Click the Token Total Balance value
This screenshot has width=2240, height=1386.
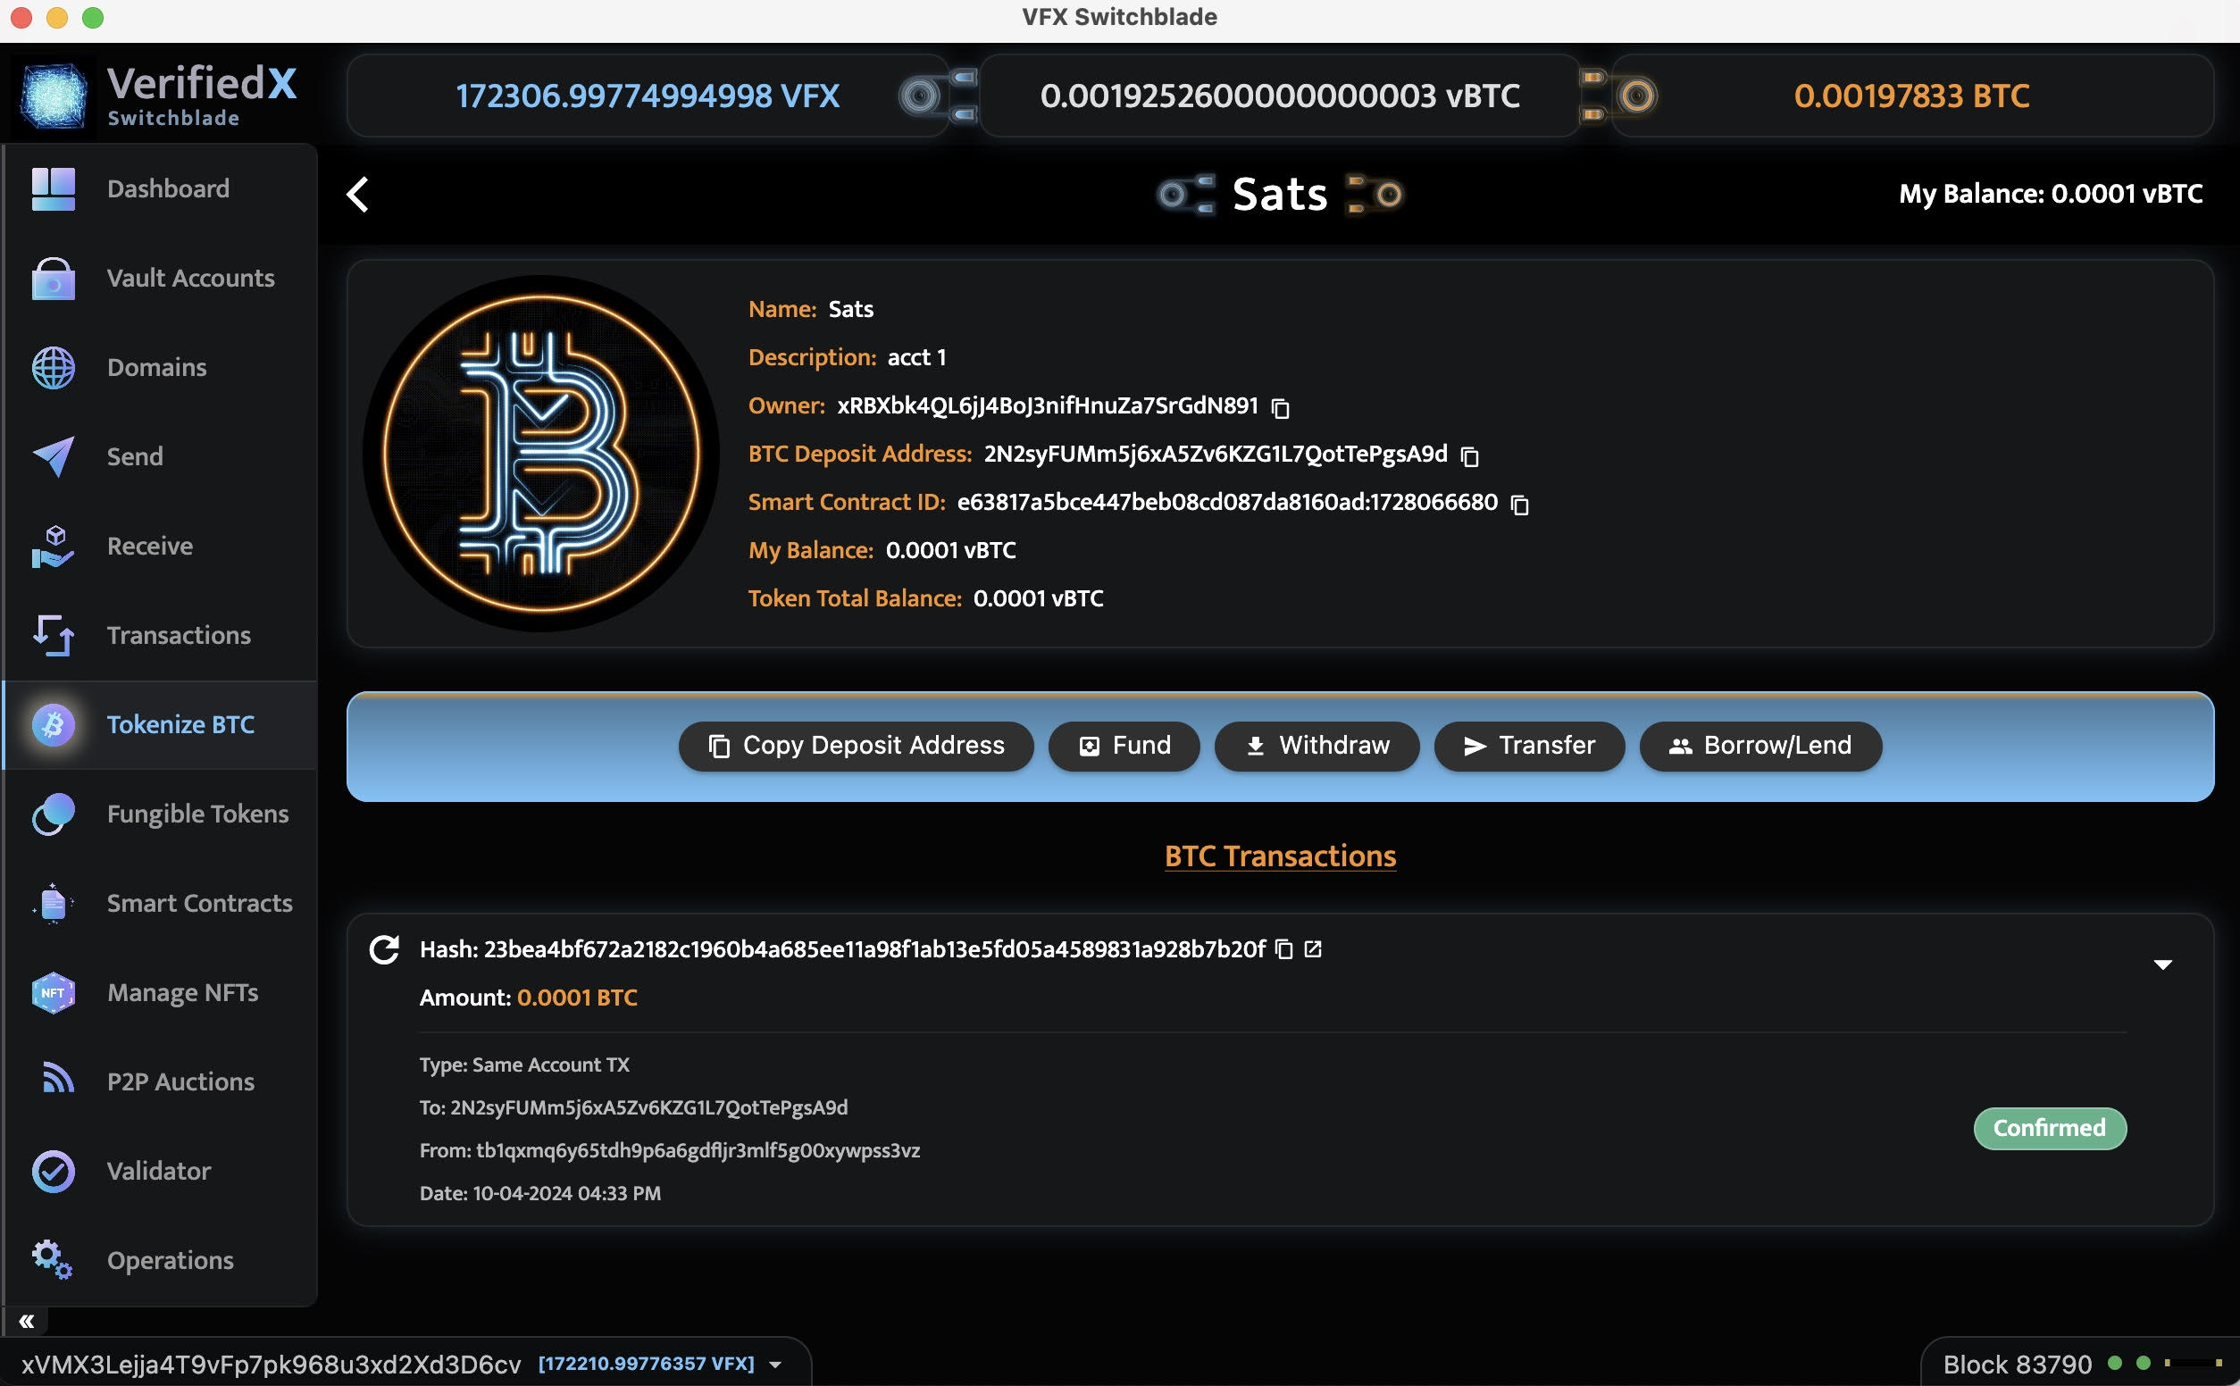(x=1039, y=598)
